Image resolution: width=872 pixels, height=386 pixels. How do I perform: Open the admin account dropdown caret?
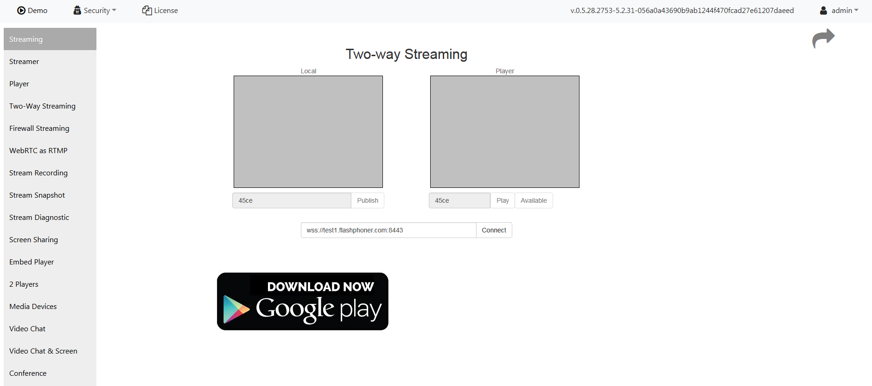[x=856, y=10]
